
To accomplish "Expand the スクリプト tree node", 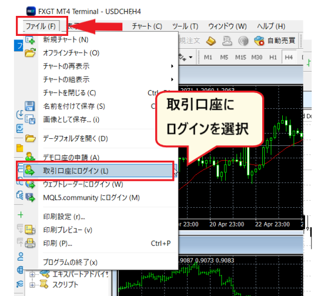I will point(32,285).
